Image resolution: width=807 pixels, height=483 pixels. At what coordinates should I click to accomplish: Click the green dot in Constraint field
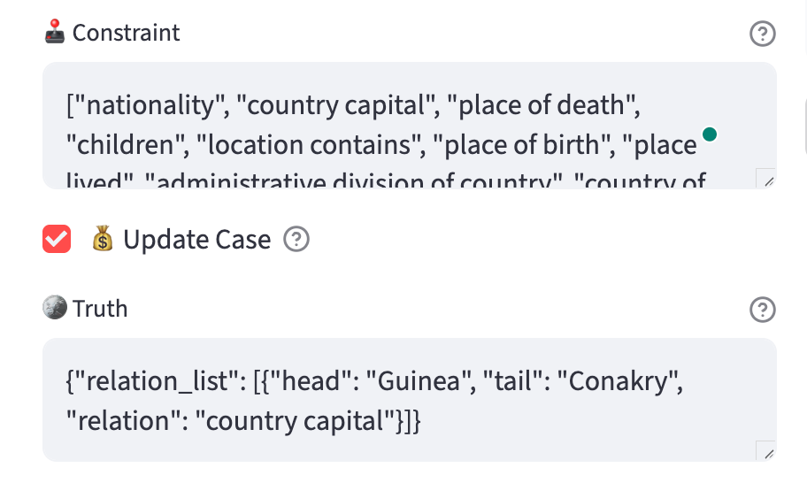[x=710, y=134]
